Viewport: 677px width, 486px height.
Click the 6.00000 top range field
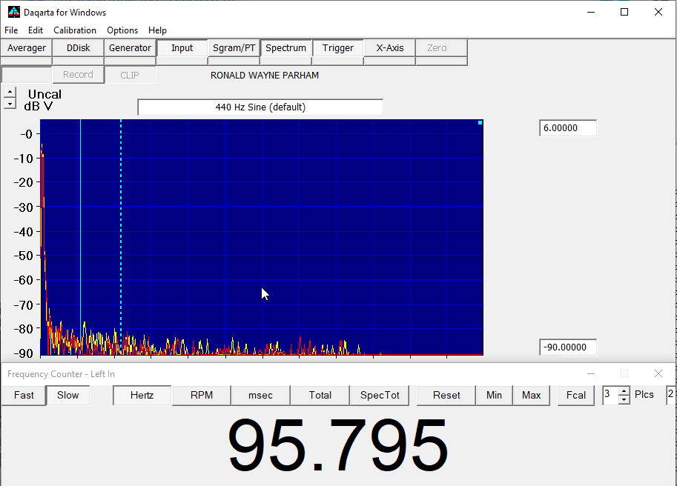[567, 128]
